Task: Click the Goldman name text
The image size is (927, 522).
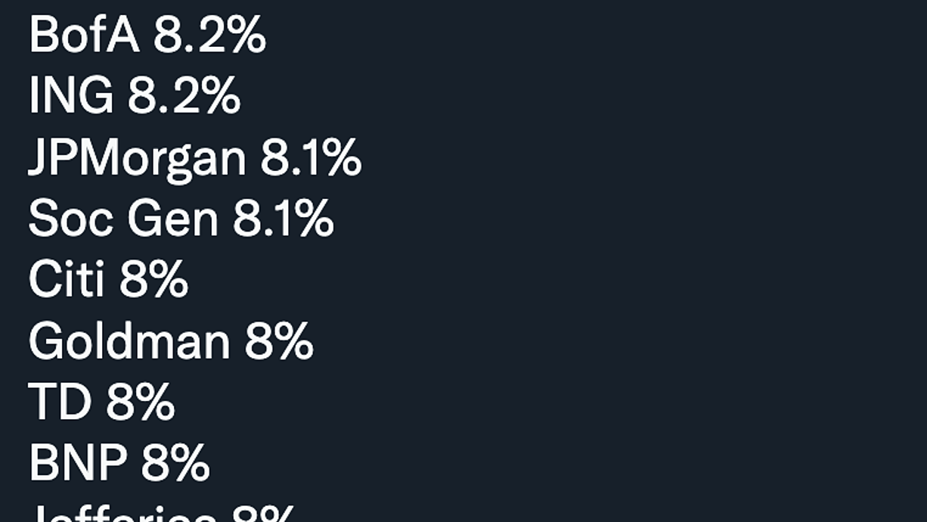Action: pyautogui.click(x=129, y=341)
